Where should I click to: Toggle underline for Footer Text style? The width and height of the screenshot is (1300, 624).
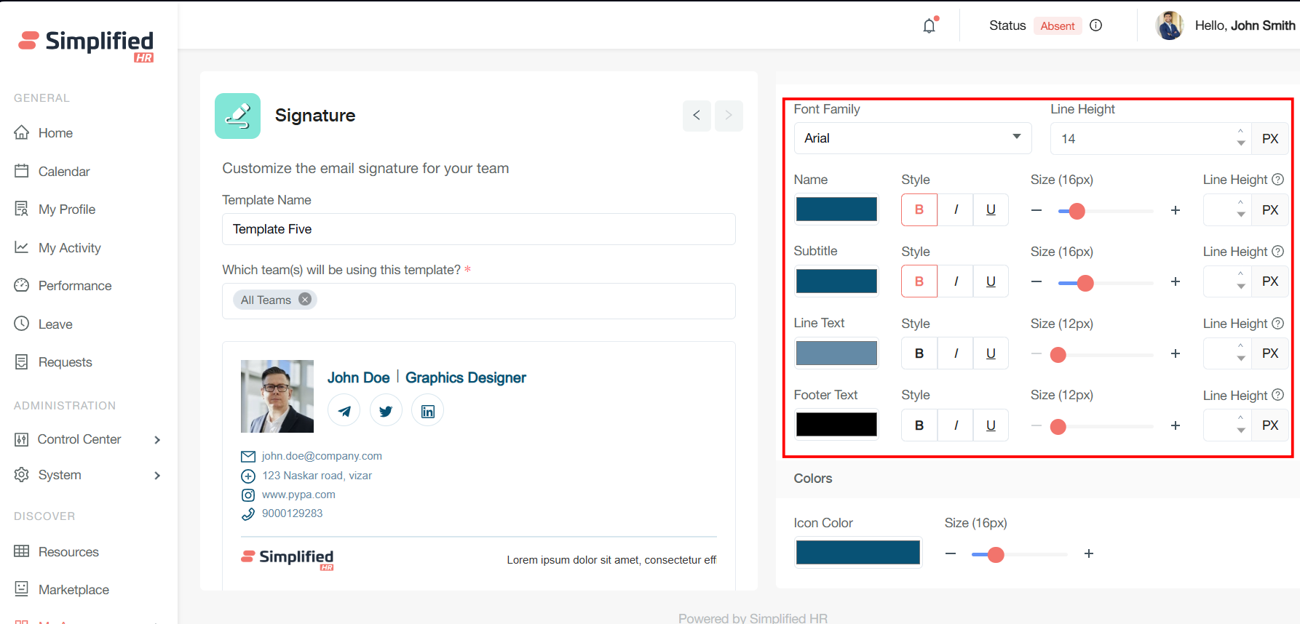click(x=991, y=425)
